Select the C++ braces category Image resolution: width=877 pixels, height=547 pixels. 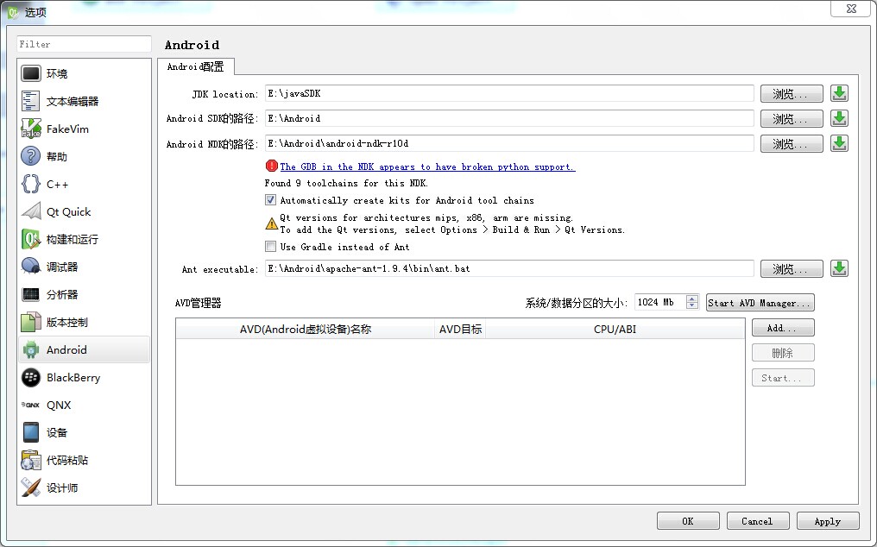point(84,184)
